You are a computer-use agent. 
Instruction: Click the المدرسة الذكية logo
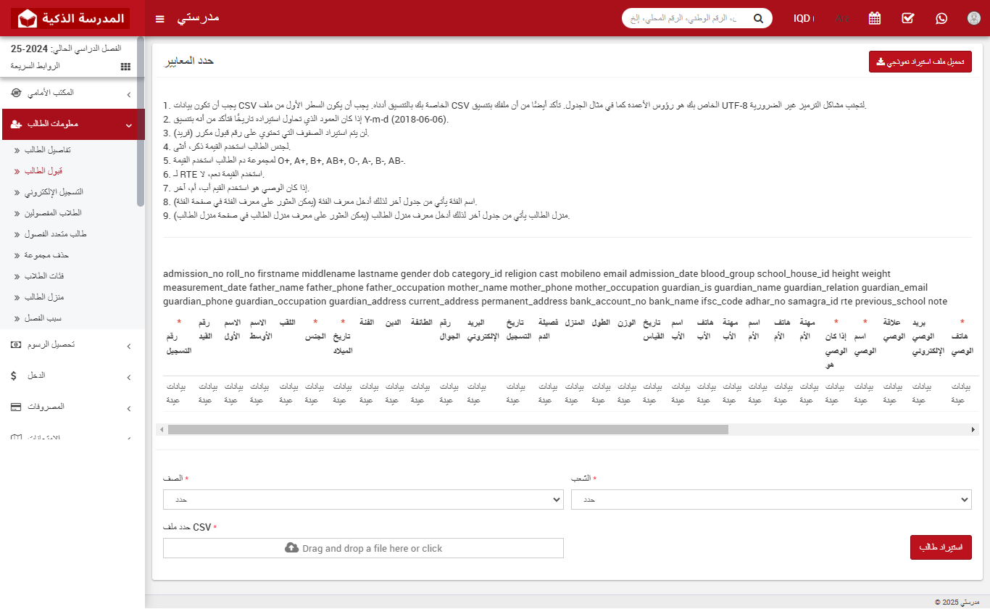click(70, 18)
